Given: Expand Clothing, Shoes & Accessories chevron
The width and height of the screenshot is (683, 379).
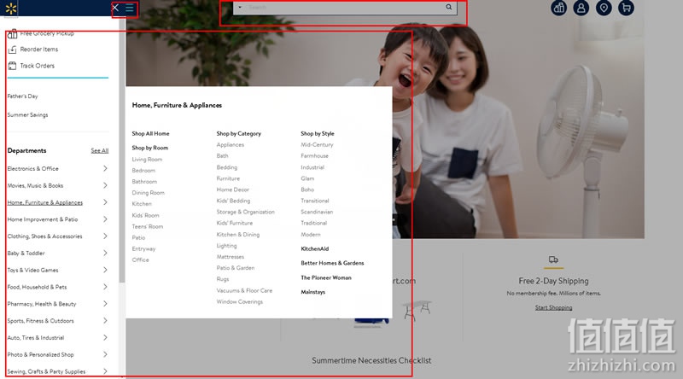Looking at the screenshot, I should coord(105,236).
